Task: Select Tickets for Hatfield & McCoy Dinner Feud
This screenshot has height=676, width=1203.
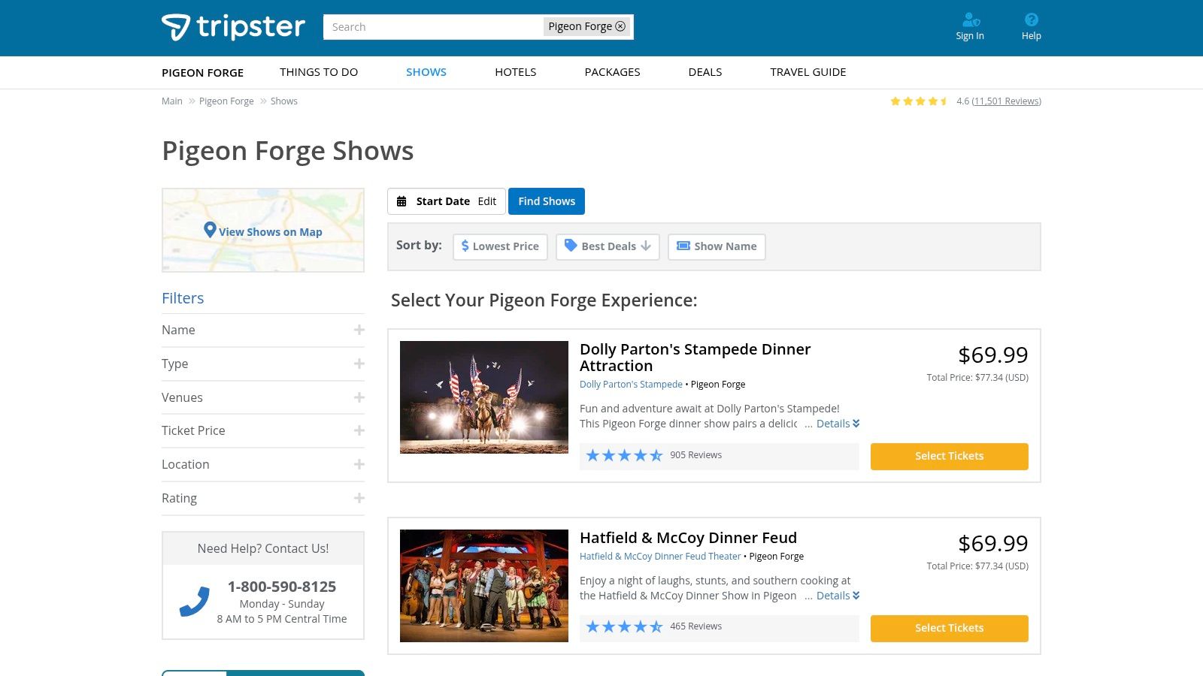Action: click(x=950, y=629)
